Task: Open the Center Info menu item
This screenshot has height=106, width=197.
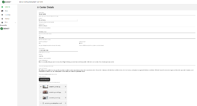Action: click(x=8, y=7)
